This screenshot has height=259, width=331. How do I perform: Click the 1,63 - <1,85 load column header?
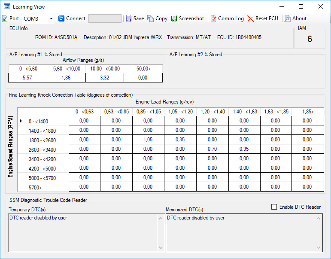(x=276, y=112)
